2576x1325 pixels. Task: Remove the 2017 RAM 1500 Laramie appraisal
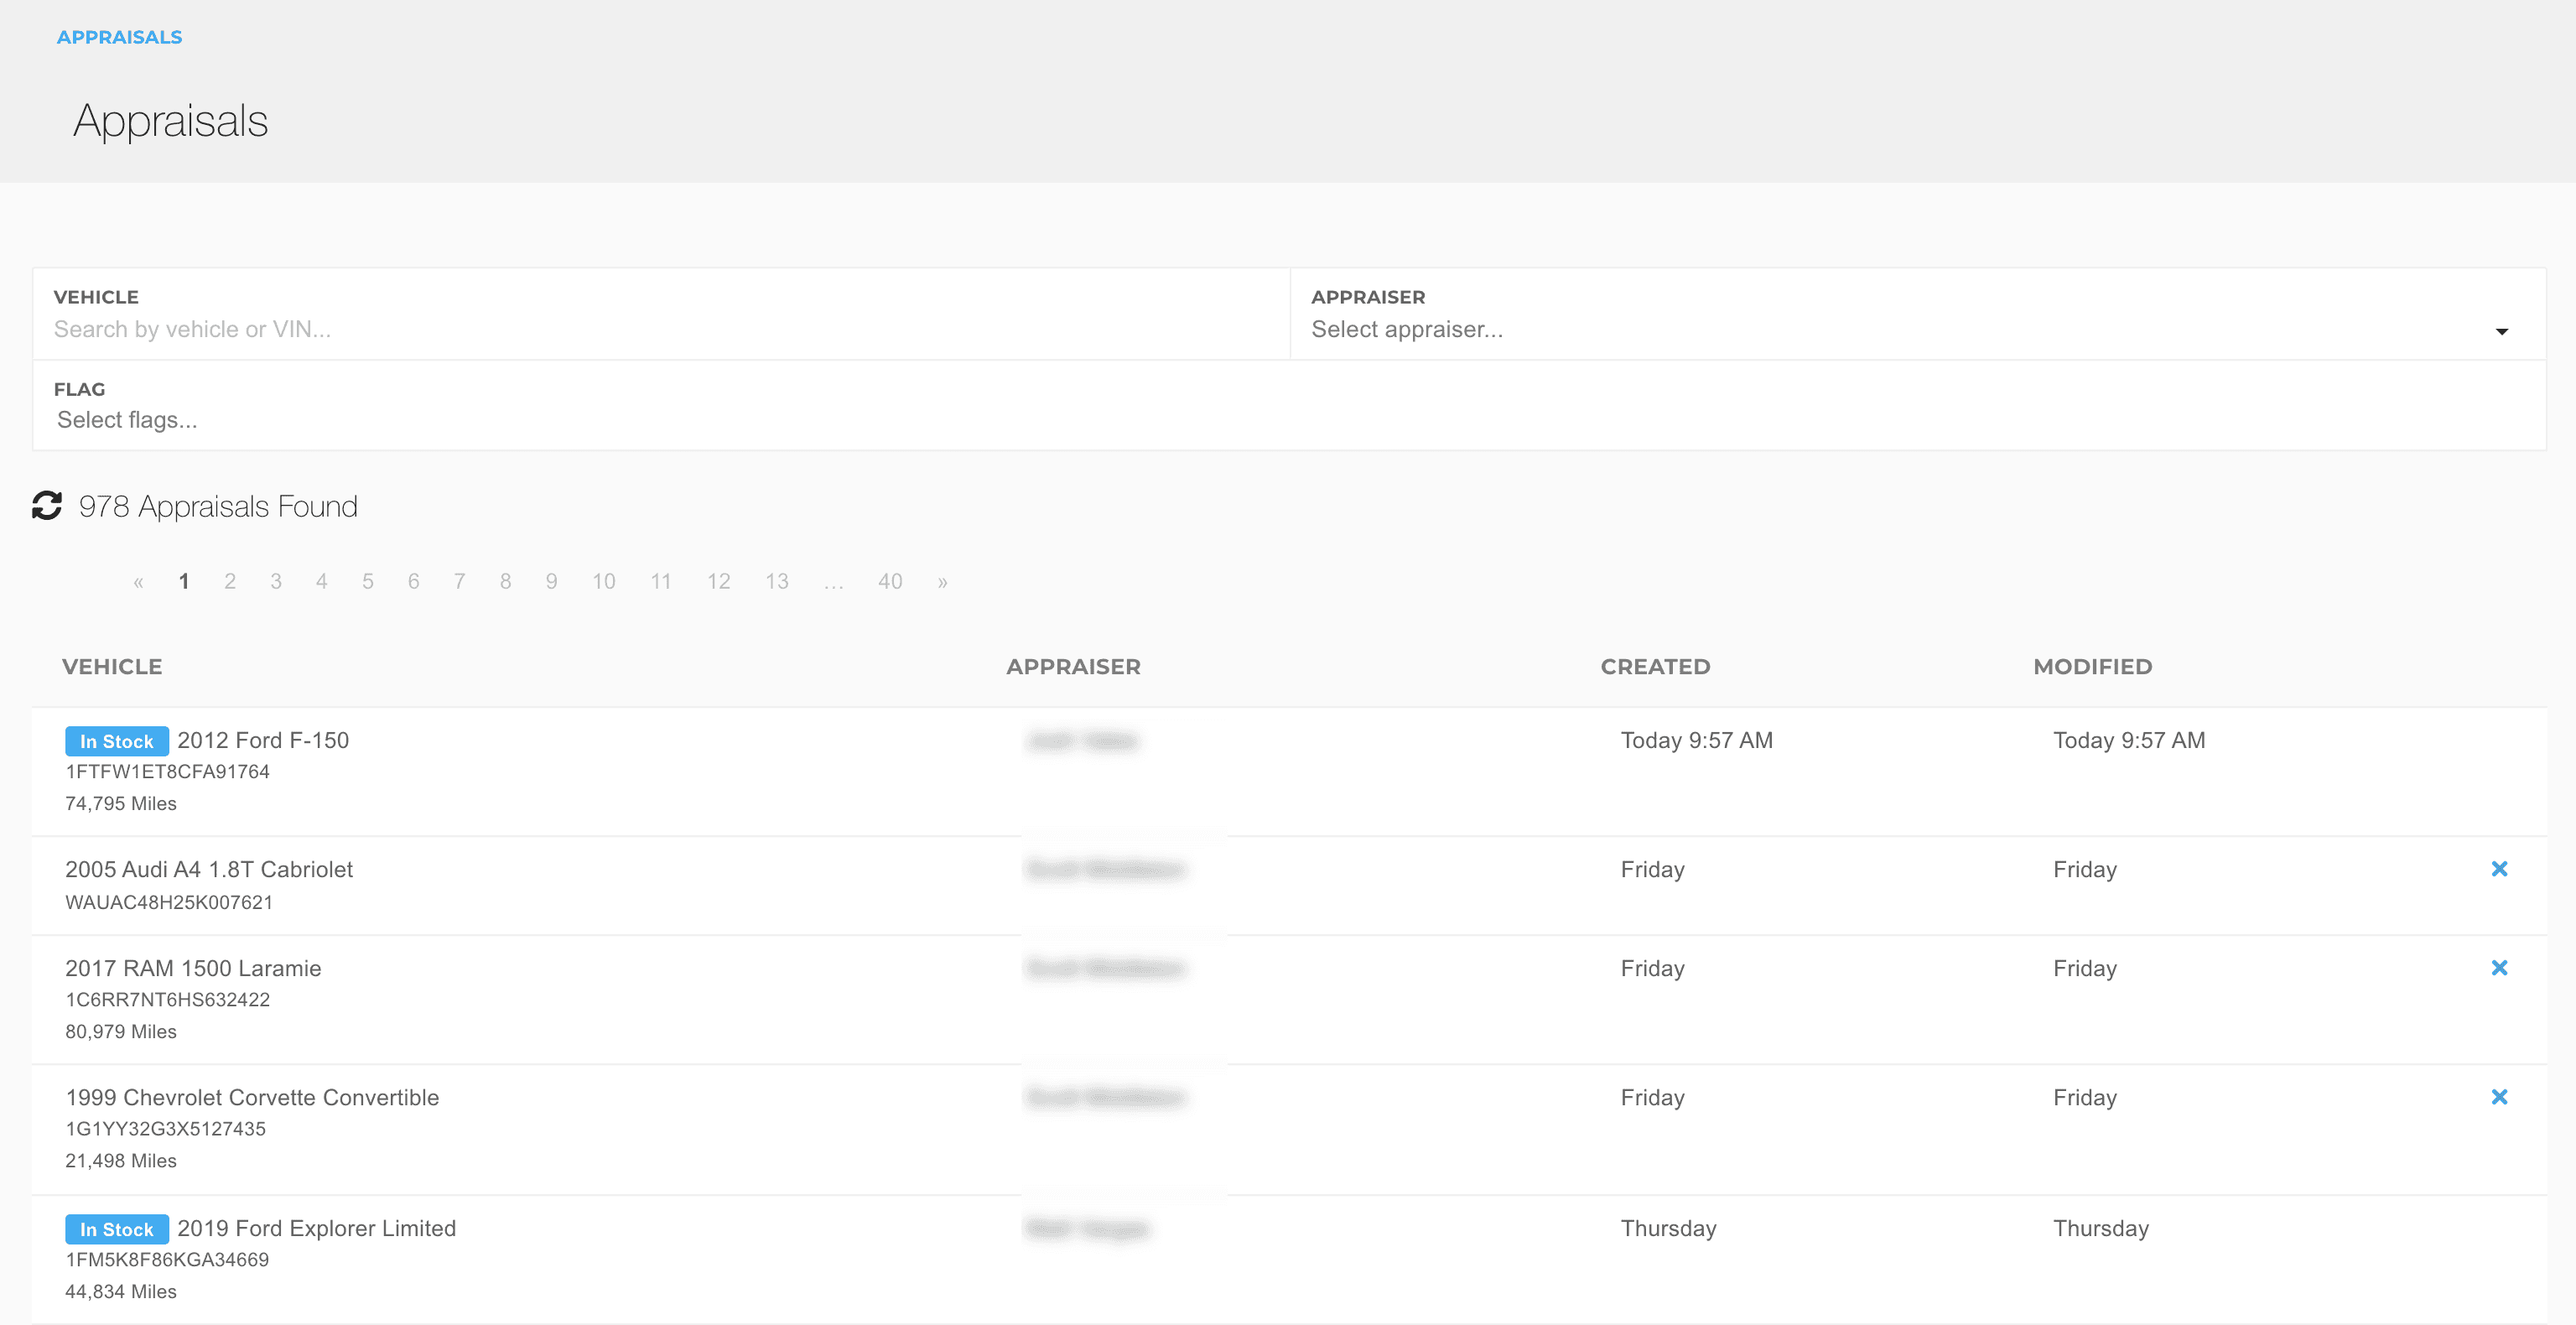click(2499, 968)
